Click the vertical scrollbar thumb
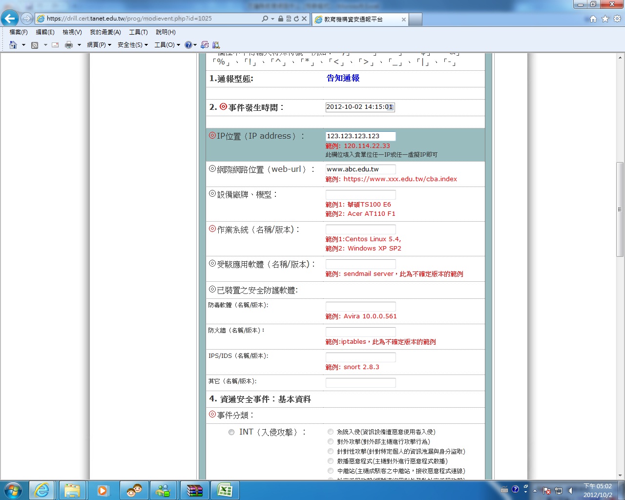Image resolution: width=625 pixels, height=500 pixels. click(620, 209)
